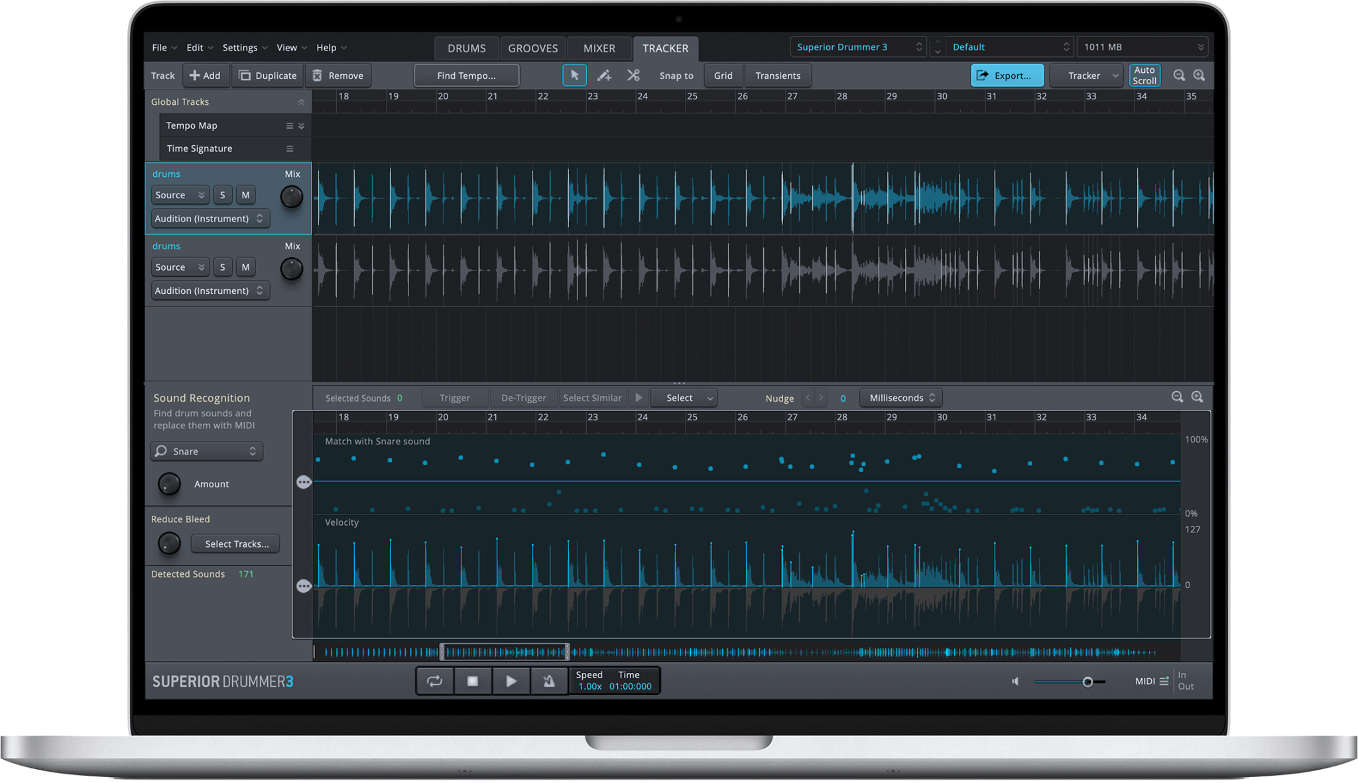
Task: Select the pencil draw tool
Action: (603, 76)
